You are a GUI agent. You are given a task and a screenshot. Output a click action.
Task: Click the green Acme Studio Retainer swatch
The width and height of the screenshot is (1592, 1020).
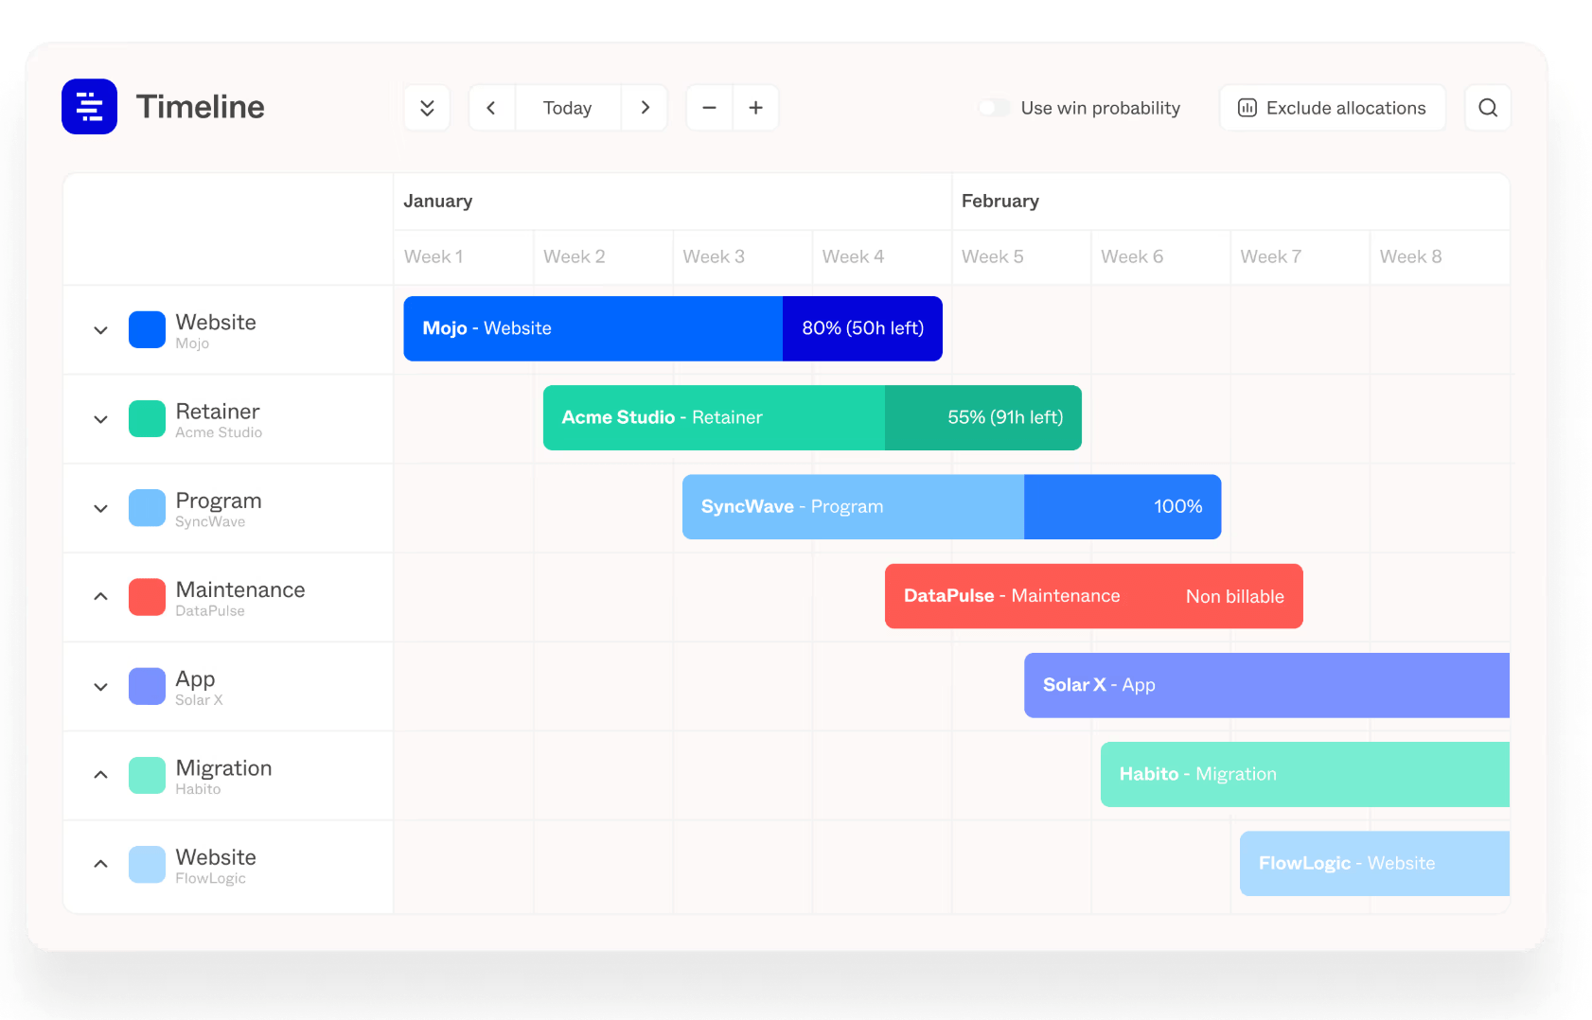[147, 419]
